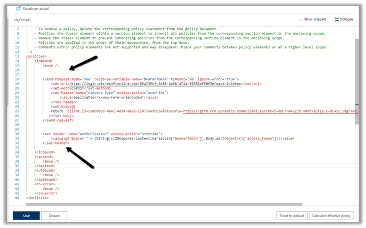This screenshot has height=228, width=366.
Task: Click Reset to default button
Action: 292,216
